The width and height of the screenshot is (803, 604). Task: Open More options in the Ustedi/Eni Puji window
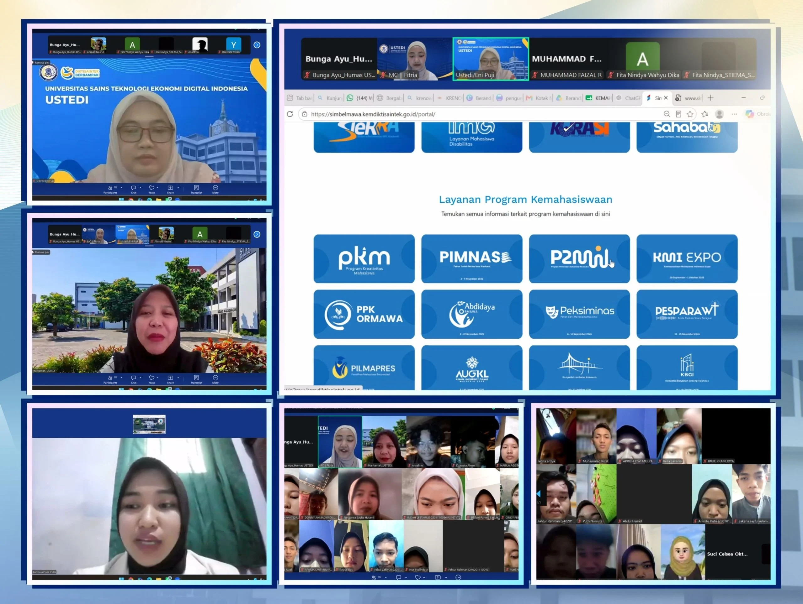(x=215, y=189)
